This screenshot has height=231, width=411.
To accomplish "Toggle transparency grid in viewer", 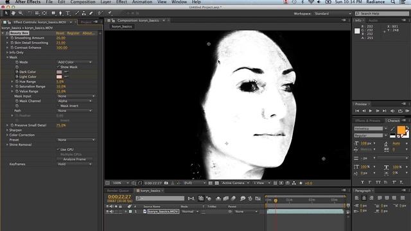I will 216,183.
